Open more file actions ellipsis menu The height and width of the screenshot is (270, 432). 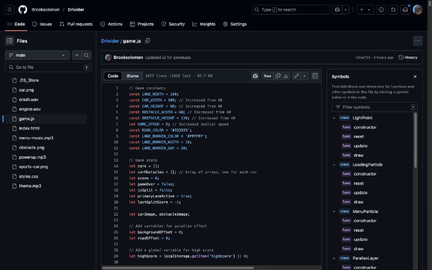click(417, 41)
